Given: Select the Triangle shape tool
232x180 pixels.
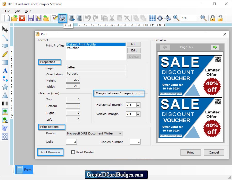Looking at the screenshot, I should (x=5, y=95).
